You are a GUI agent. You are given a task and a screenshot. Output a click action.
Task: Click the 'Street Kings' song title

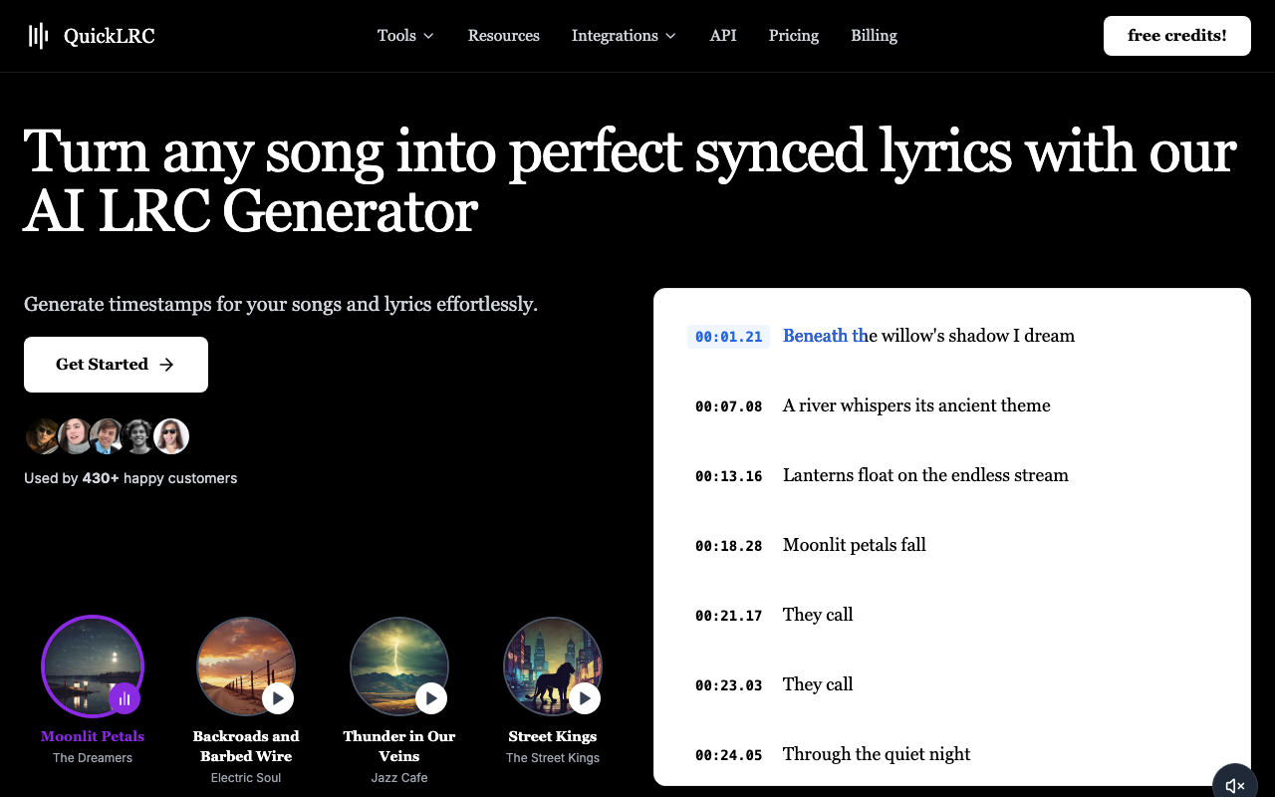553,736
